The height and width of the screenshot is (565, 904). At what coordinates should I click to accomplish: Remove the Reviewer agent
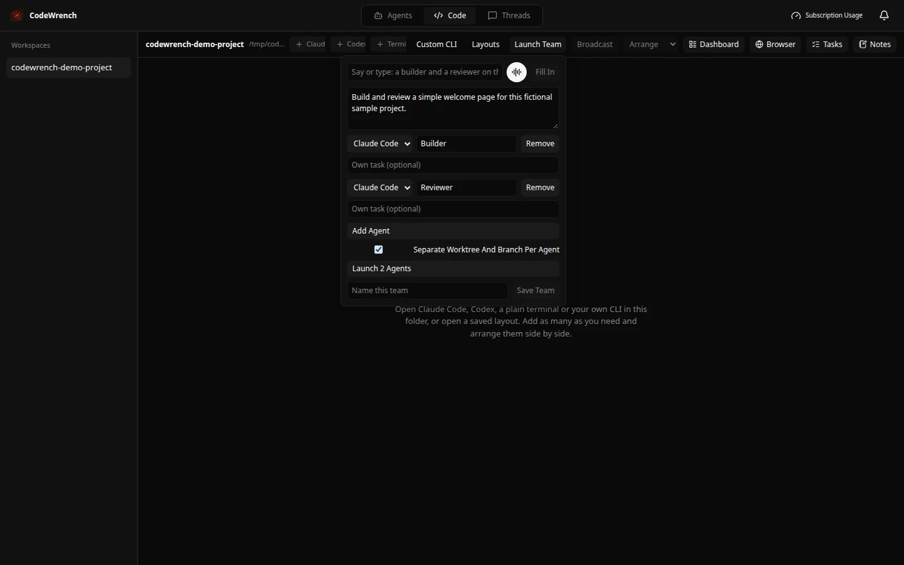[x=540, y=188]
